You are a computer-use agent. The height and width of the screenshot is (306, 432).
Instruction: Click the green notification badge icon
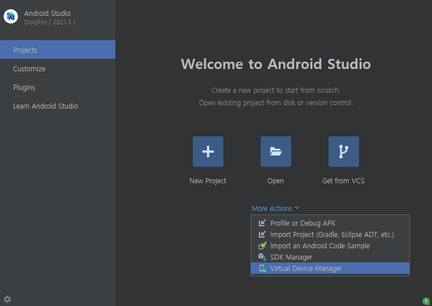[426, 301]
